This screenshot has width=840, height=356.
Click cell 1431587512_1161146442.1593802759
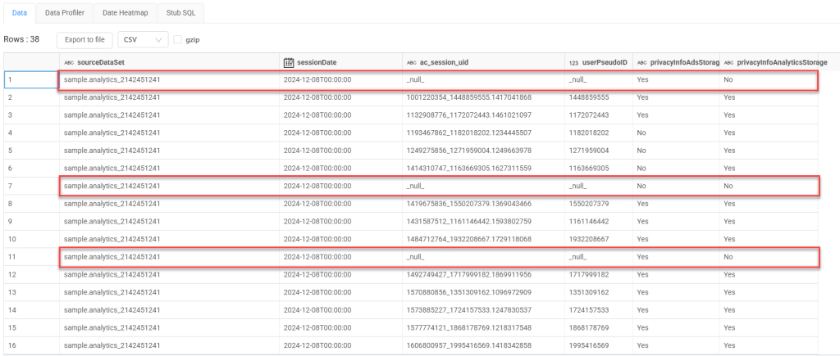(x=483, y=221)
